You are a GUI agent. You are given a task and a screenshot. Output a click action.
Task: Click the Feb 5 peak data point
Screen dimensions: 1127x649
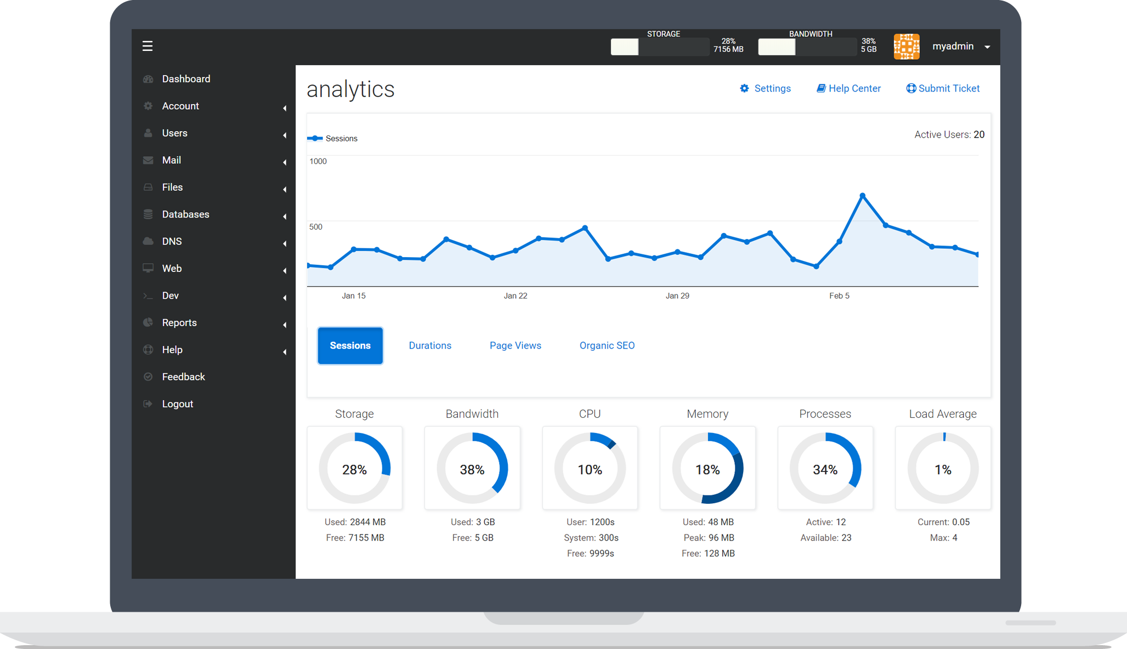tap(863, 196)
